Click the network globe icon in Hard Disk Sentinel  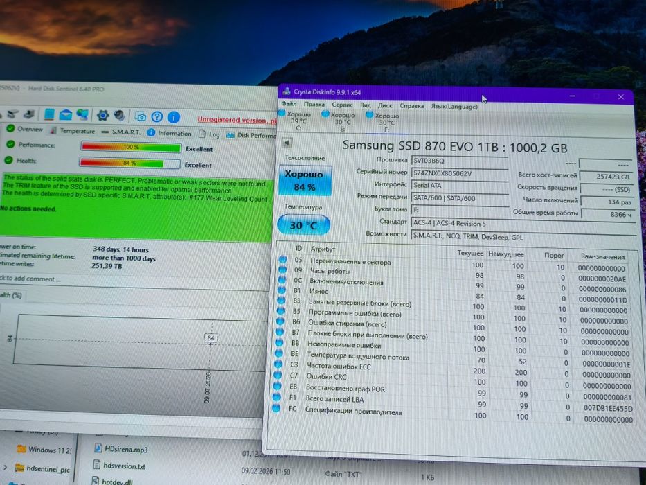coord(82,115)
